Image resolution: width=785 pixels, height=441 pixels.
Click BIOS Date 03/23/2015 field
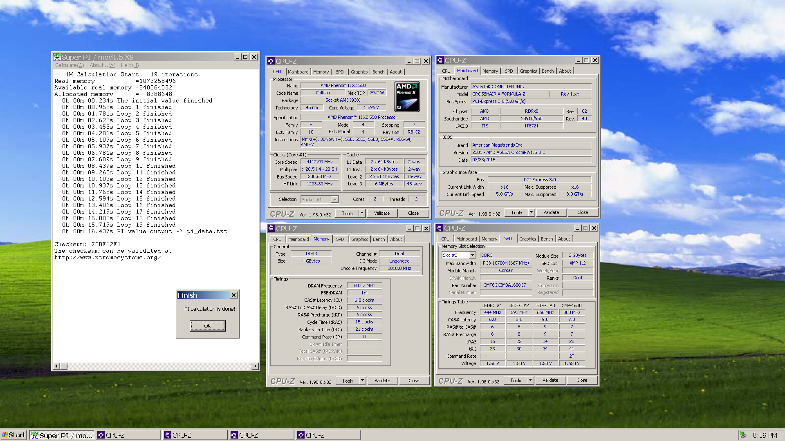coord(531,160)
